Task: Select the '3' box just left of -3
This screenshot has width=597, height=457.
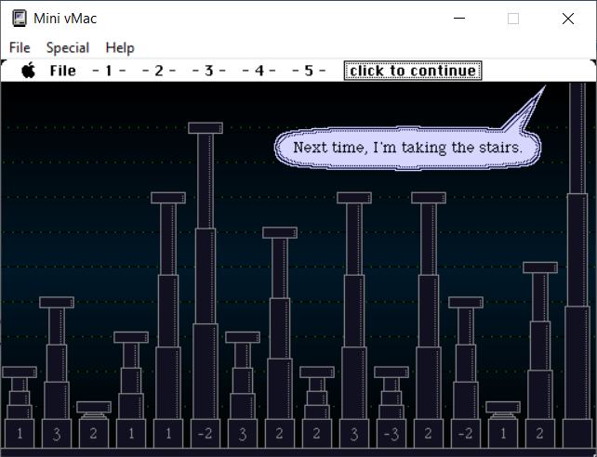Action: [x=354, y=434]
